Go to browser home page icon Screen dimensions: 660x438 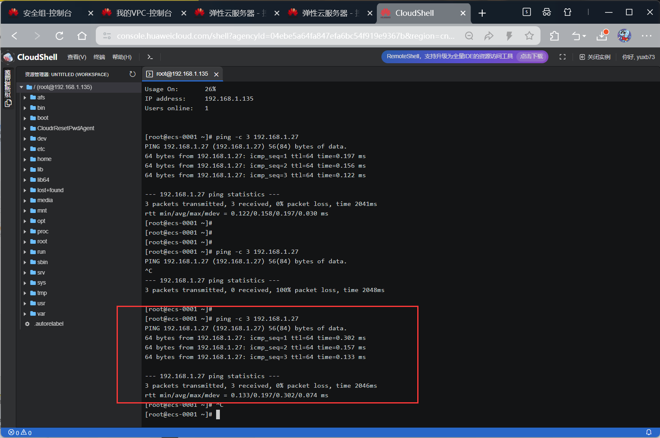tap(82, 36)
